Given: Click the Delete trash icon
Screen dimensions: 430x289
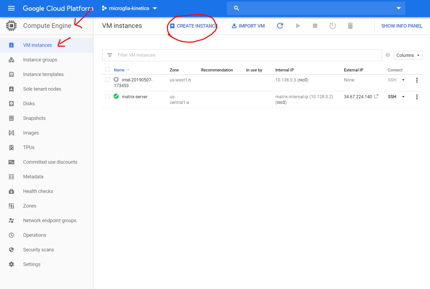Looking at the screenshot, I should [x=350, y=26].
